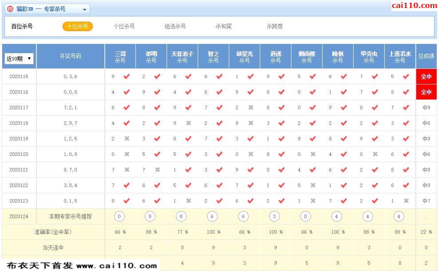Click the gray cross for 烟雨楼 in row 2020122
The image size is (438, 271).
(x=313, y=186)
